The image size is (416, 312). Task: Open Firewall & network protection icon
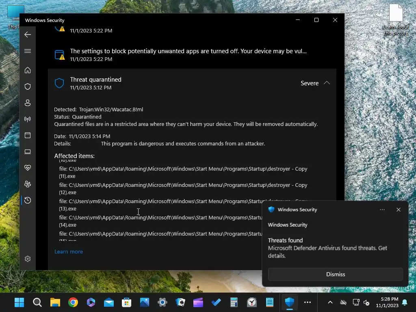point(28,119)
